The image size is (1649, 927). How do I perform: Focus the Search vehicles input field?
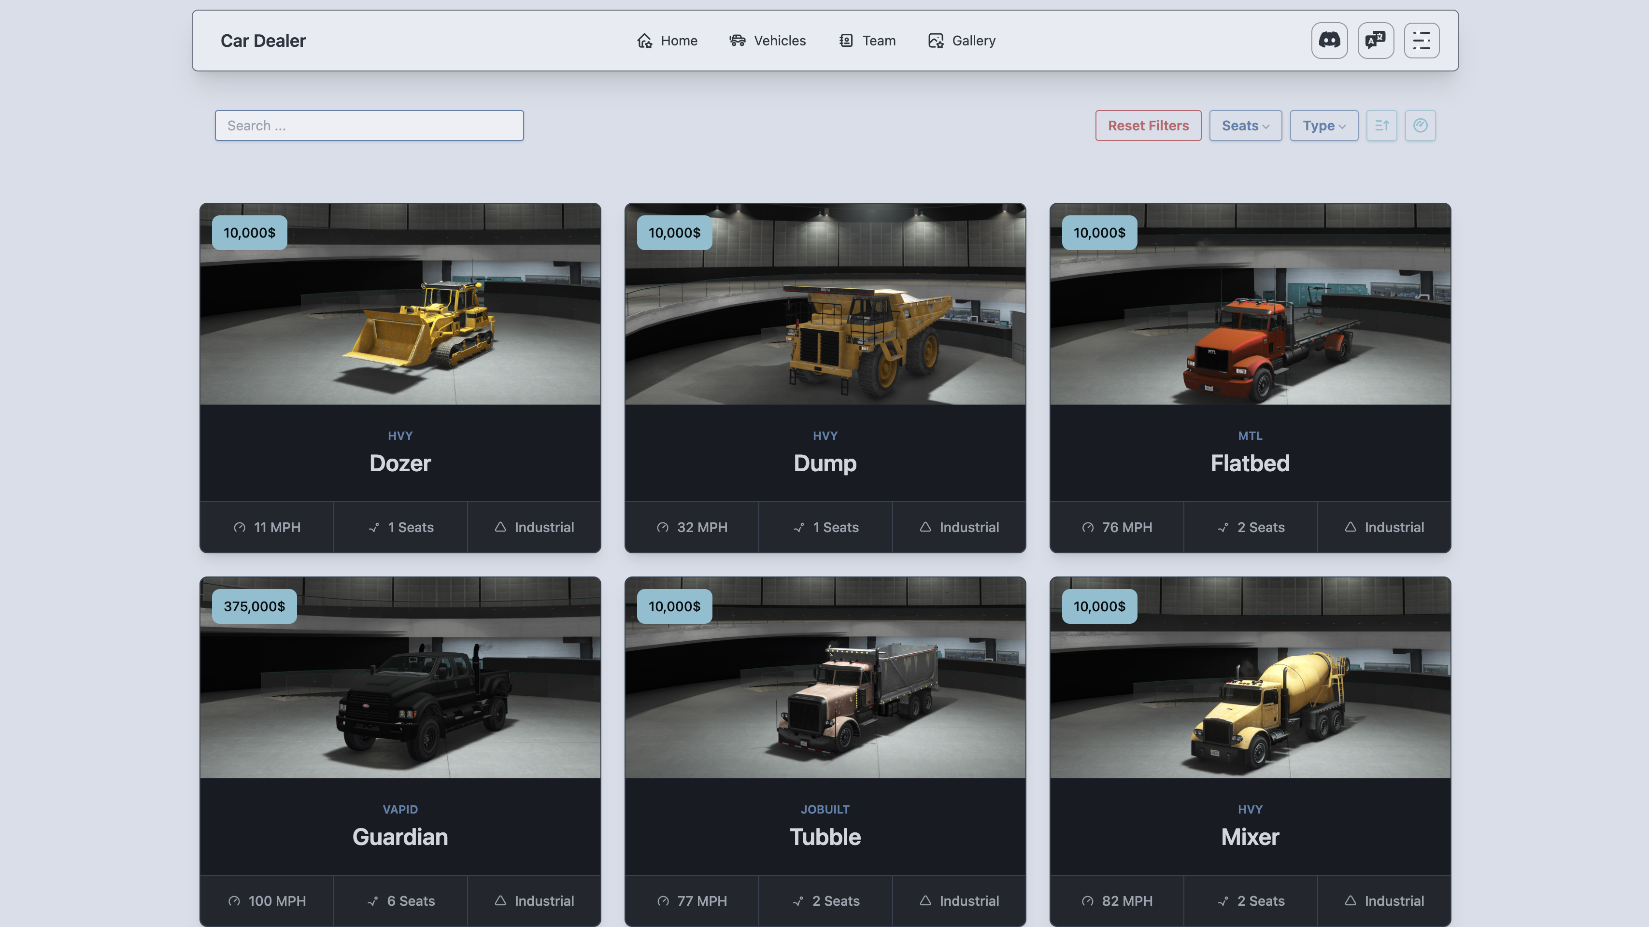[369, 126]
